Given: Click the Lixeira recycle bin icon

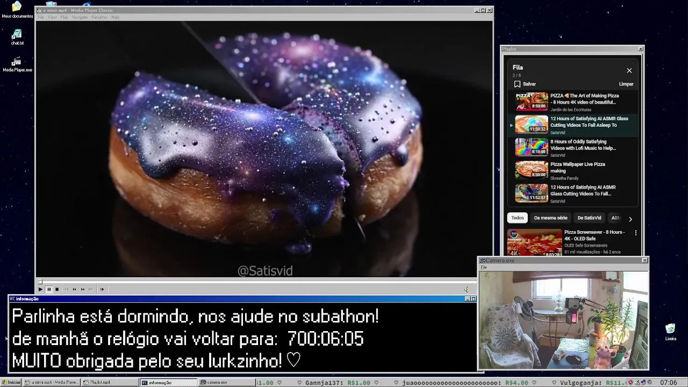Looking at the screenshot, I should coord(670,332).
